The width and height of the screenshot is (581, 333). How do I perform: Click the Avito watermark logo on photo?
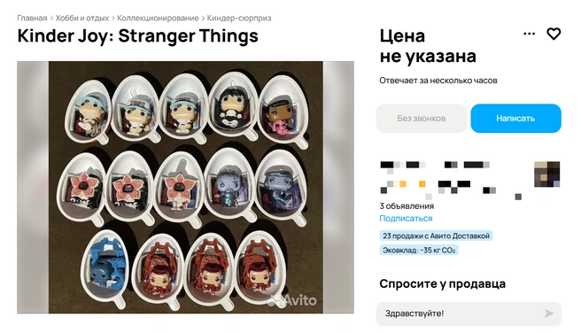[293, 300]
